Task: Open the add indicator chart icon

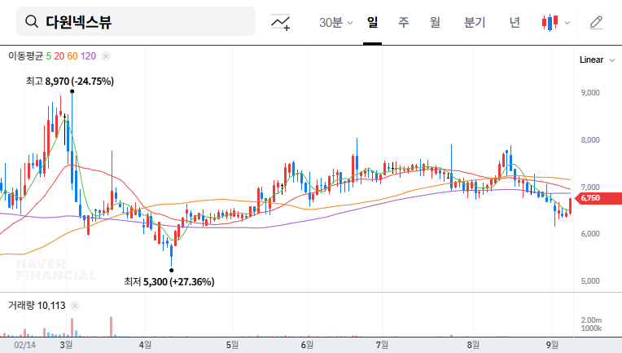Action: click(x=280, y=22)
